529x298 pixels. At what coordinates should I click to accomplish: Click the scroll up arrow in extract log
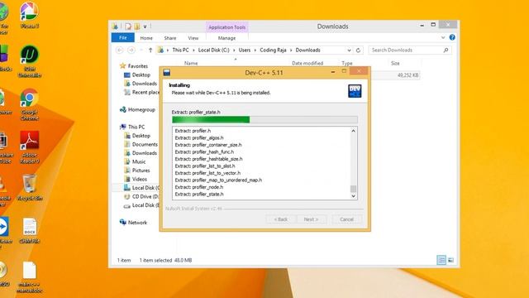point(353,131)
